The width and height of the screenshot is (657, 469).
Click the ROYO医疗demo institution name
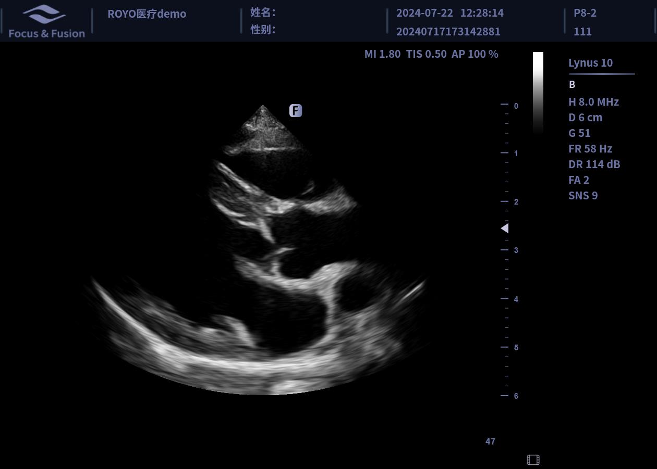tap(147, 14)
